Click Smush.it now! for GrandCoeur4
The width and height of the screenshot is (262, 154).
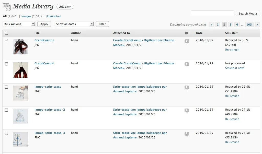(x=235, y=68)
